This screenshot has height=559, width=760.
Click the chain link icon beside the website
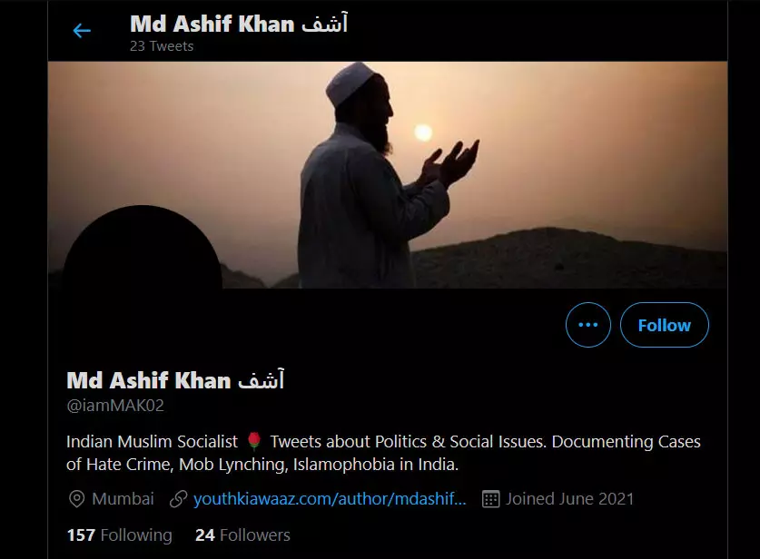pos(178,498)
